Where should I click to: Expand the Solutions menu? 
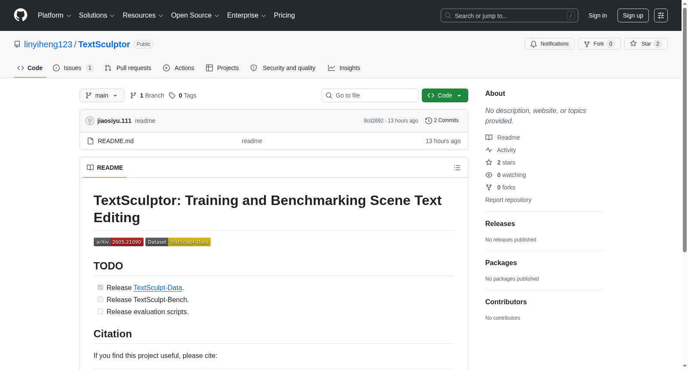[x=97, y=15]
